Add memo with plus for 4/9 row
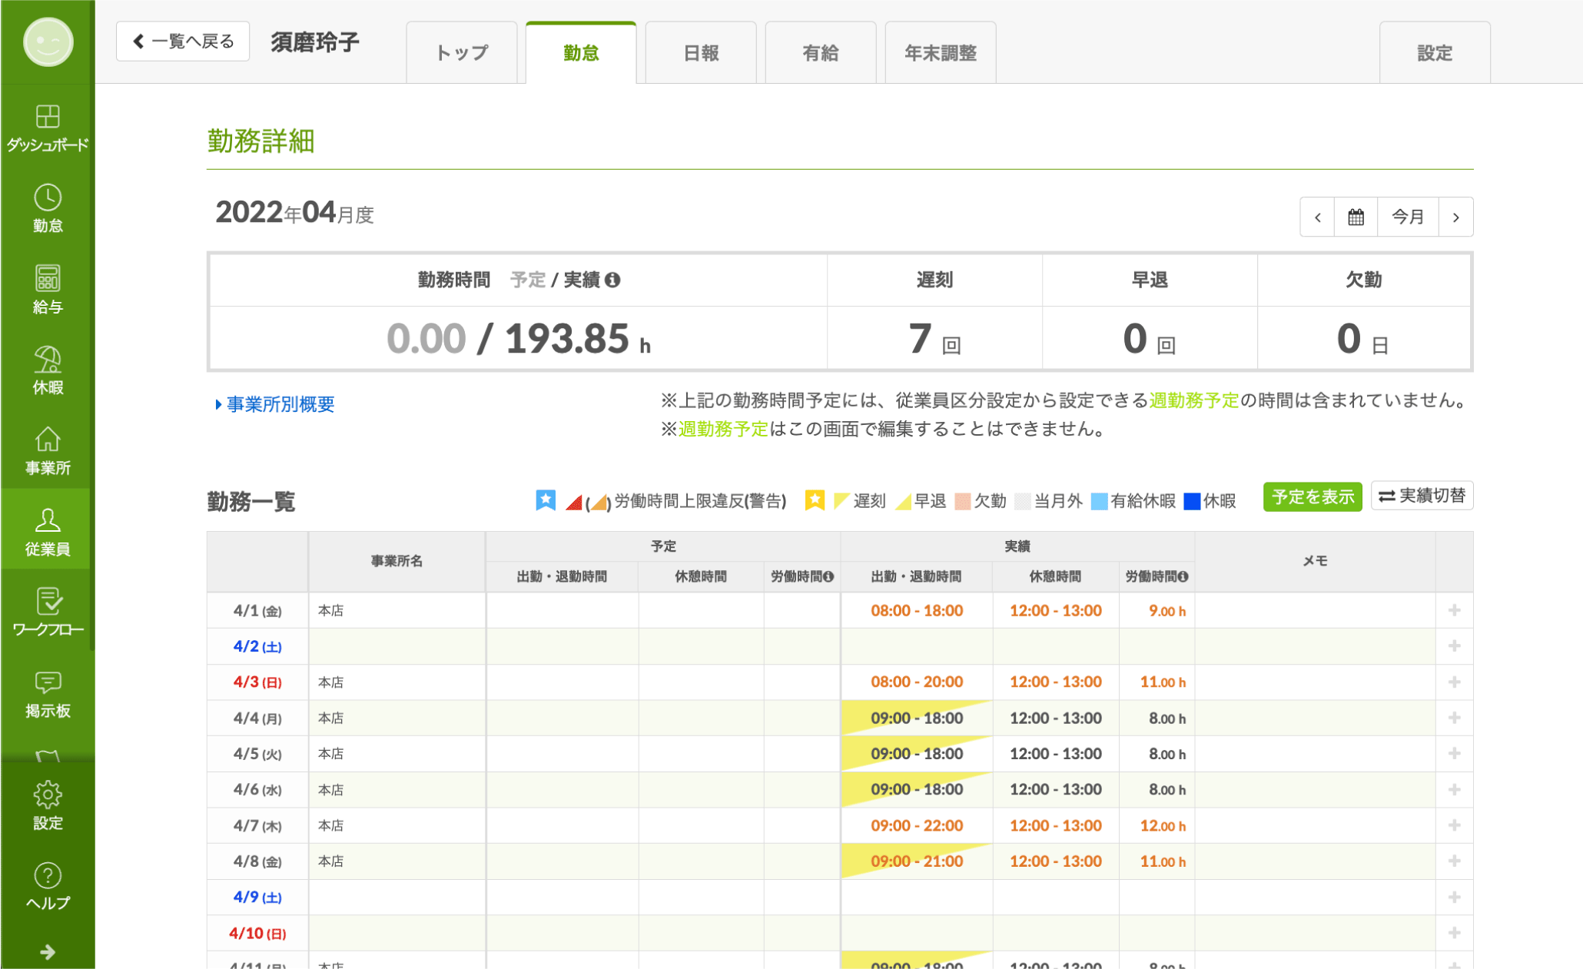The width and height of the screenshot is (1583, 969). point(1455,897)
